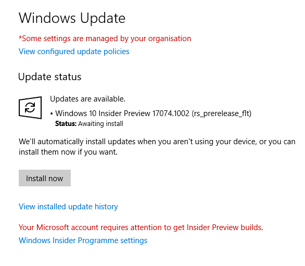The height and width of the screenshot is (266, 305).
Task: Click the red asterisk before Some settings
Action: click(x=20, y=37)
